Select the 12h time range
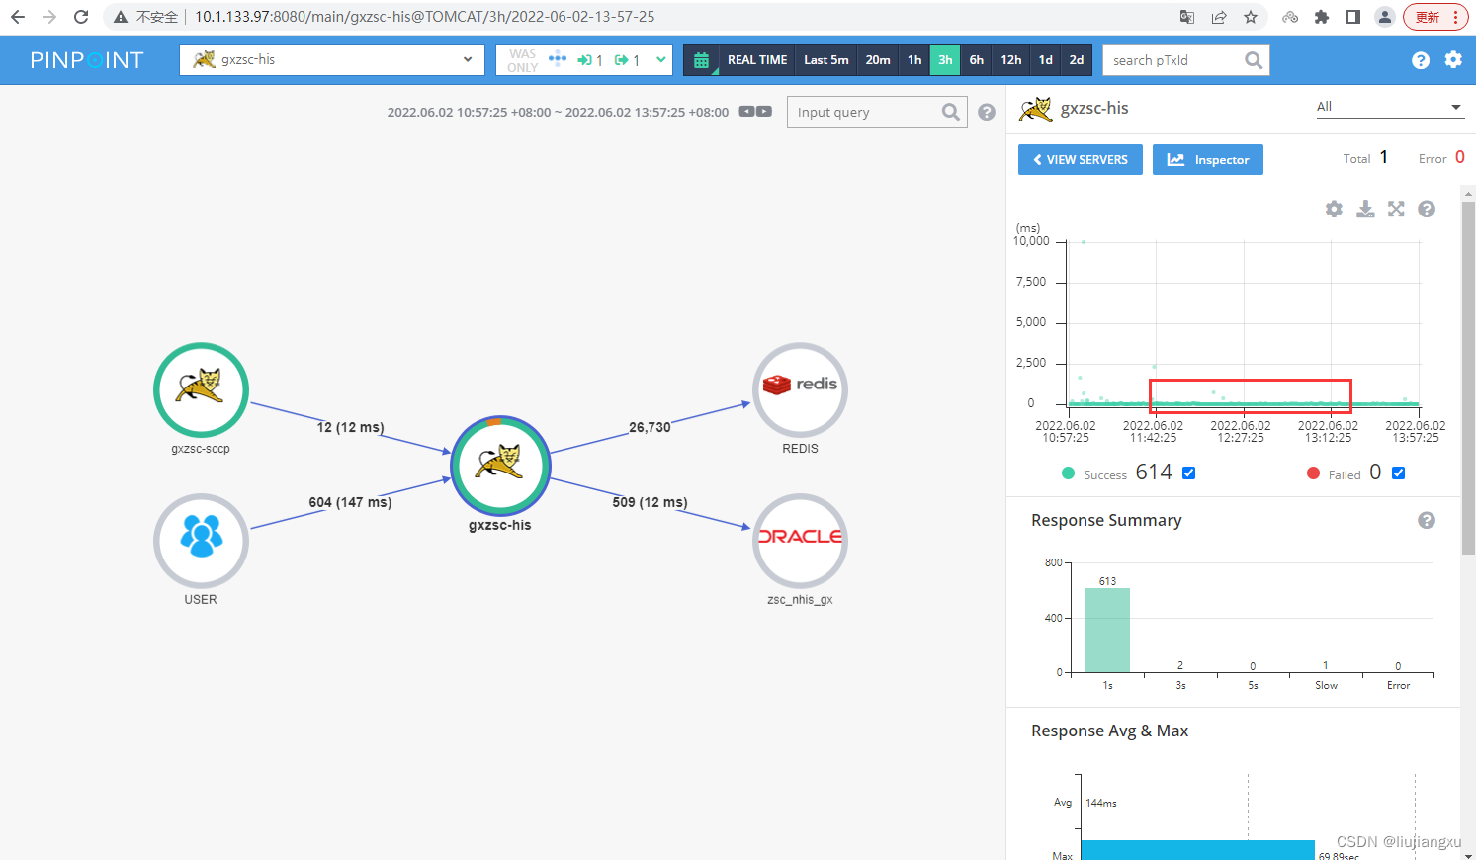The height and width of the screenshot is (860, 1476). point(1011,60)
